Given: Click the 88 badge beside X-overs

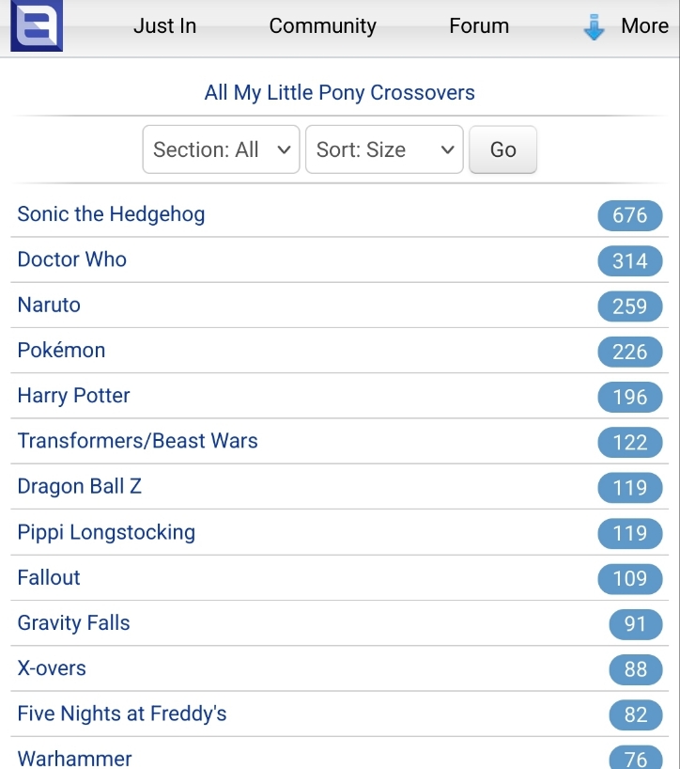Looking at the screenshot, I should (636, 669).
